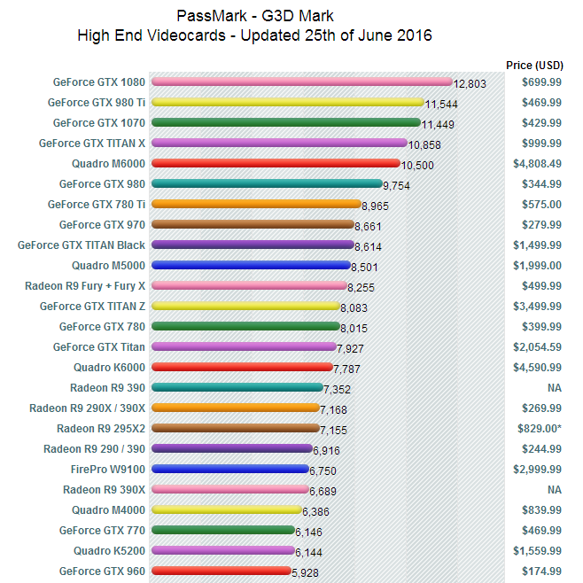
Task: Open the GeForce GTX 960 link
Action: tap(102, 571)
